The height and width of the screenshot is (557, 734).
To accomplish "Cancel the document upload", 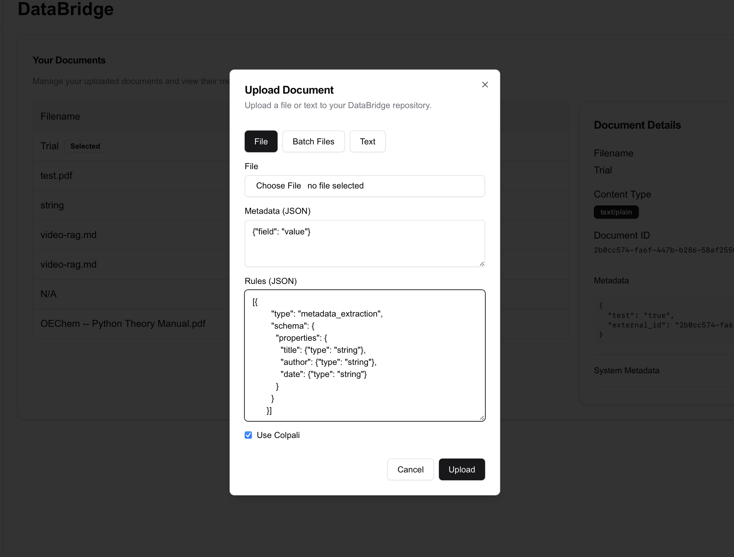I will point(410,469).
